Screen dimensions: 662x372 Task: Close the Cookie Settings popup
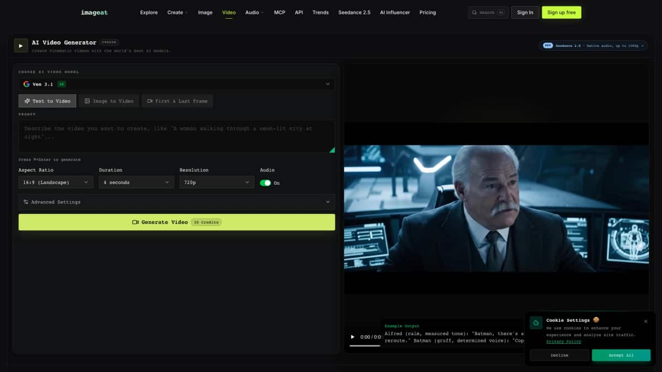646,321
